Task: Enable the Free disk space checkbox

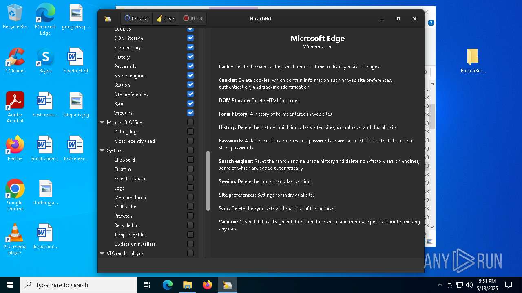Action: [x=190, y=178]
